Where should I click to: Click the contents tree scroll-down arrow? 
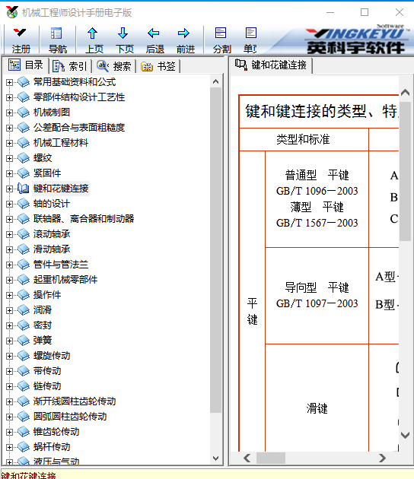click(216, 458)
